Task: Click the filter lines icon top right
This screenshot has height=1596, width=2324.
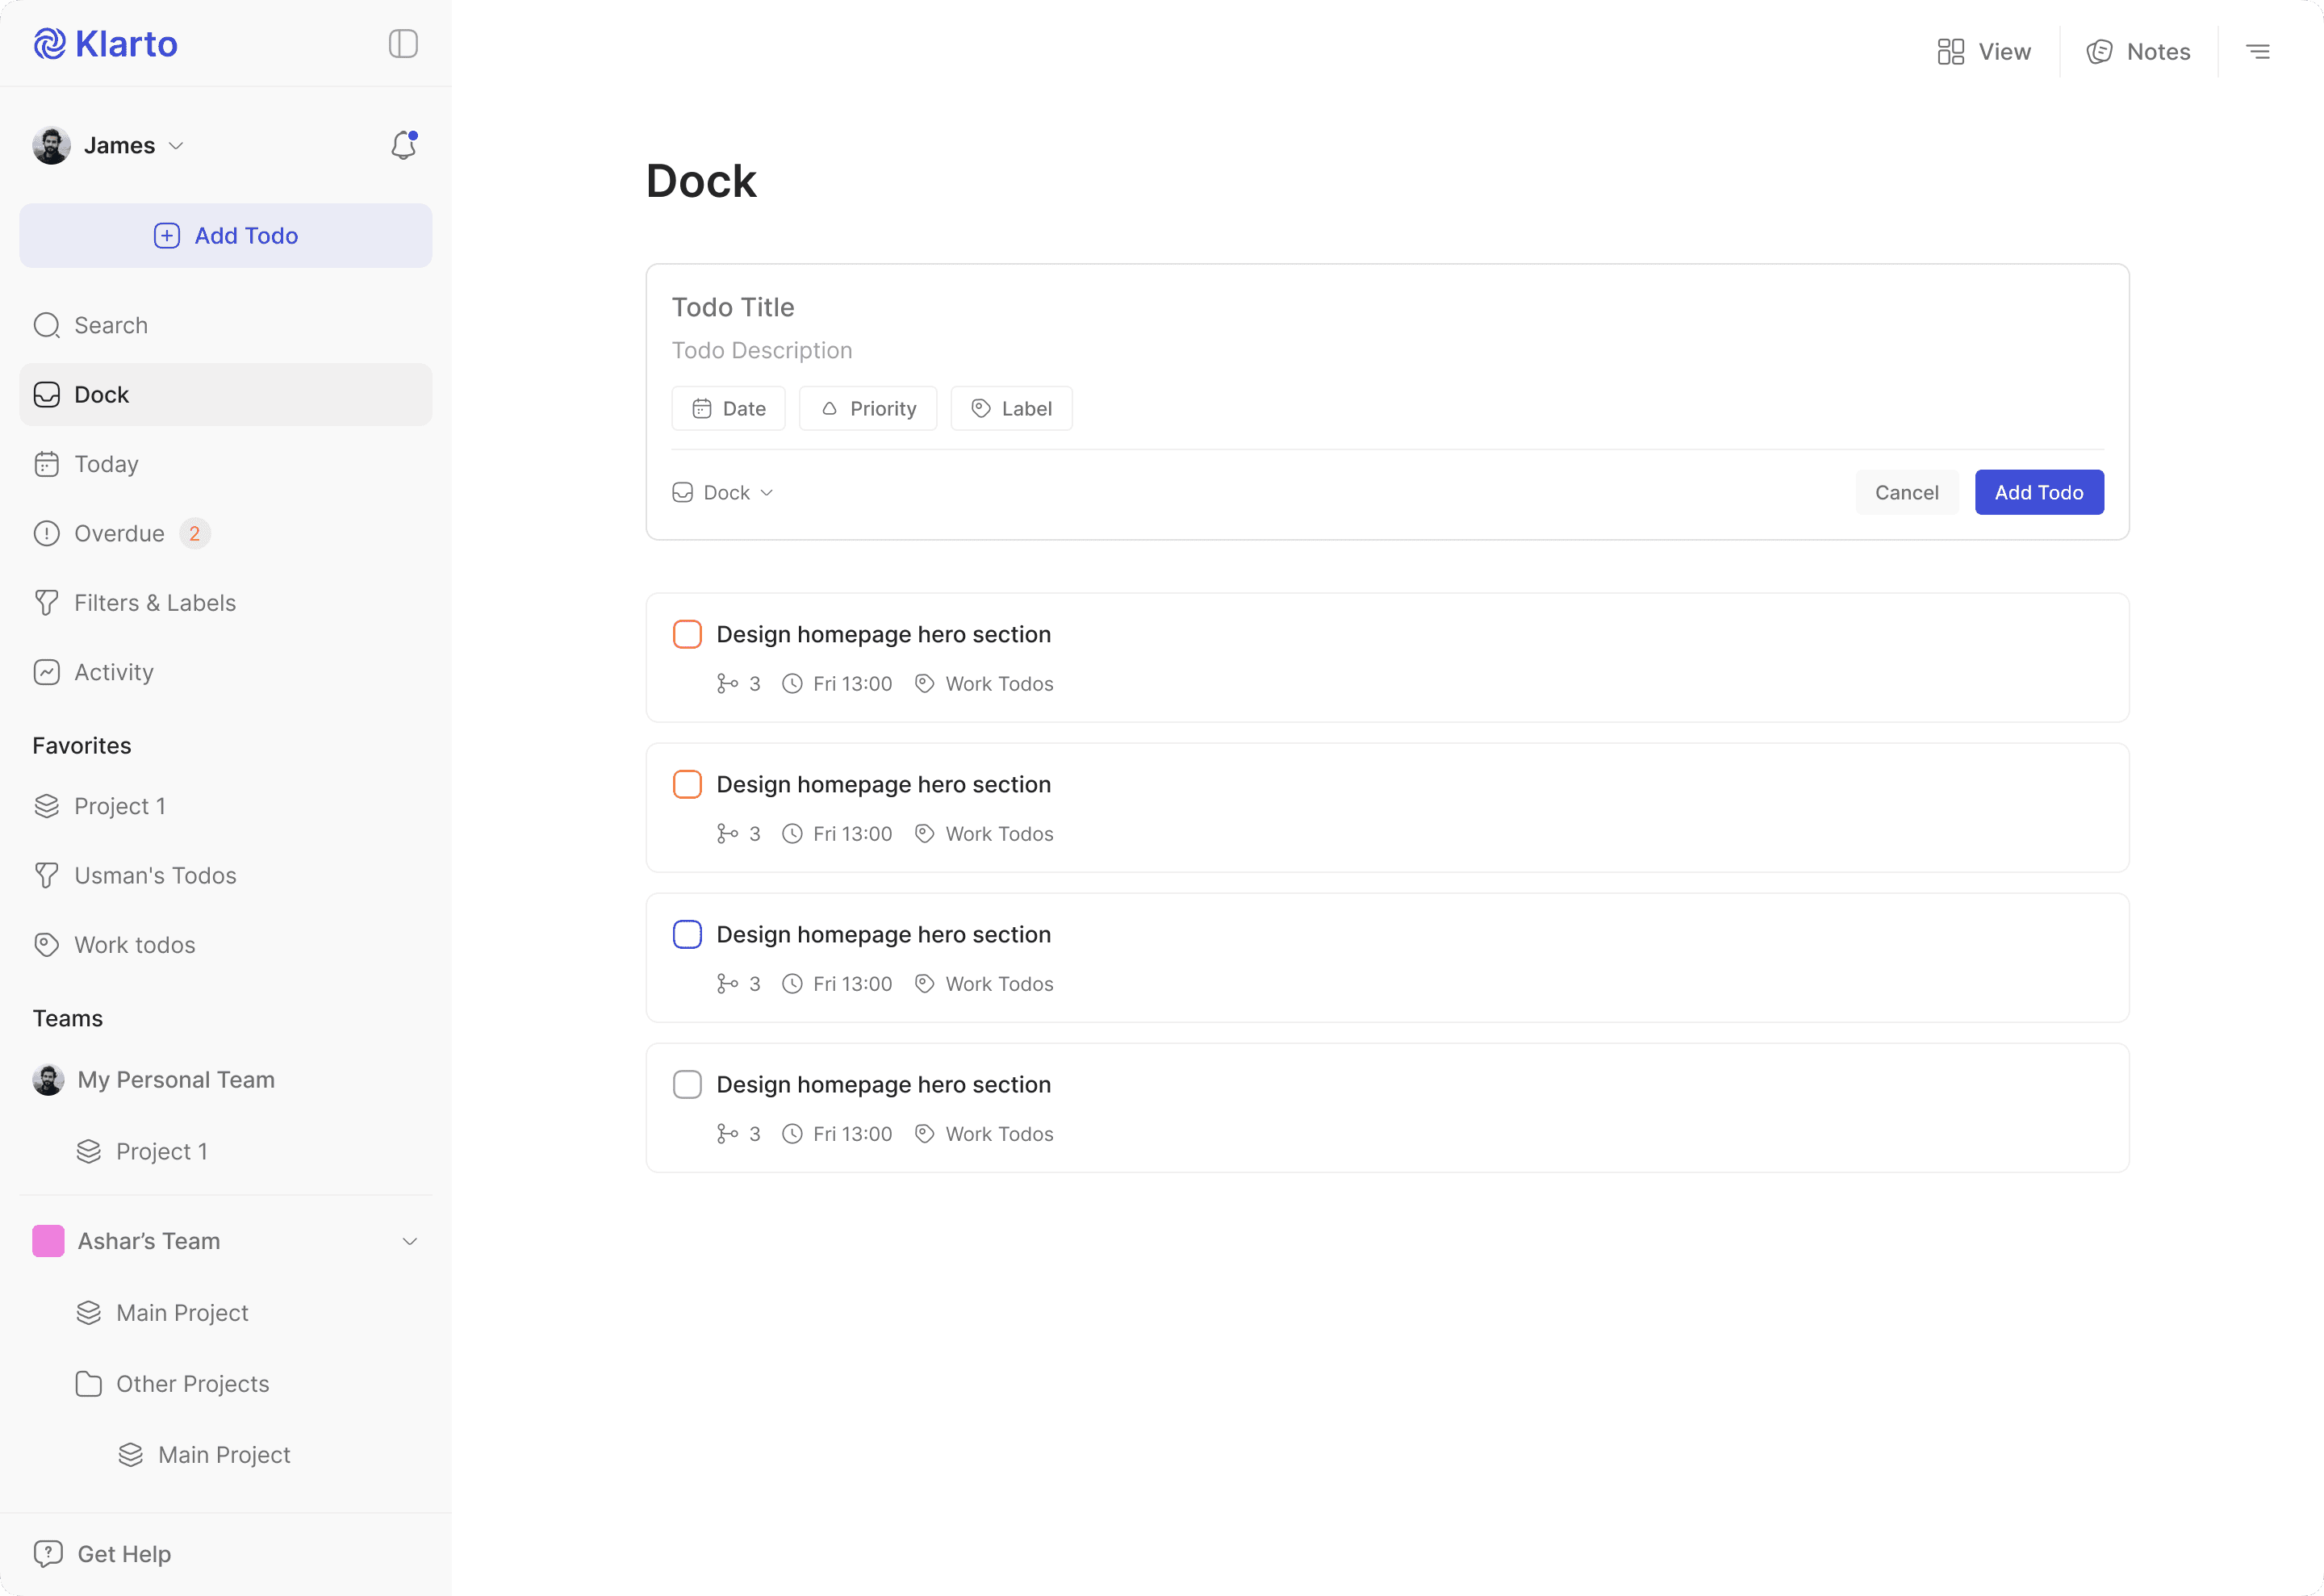Action: tap(2258, 50)
